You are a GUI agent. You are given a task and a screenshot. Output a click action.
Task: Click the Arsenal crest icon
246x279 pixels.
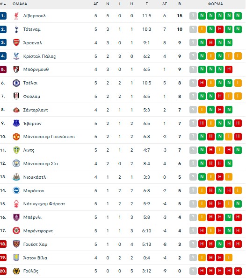coord(16,43)
